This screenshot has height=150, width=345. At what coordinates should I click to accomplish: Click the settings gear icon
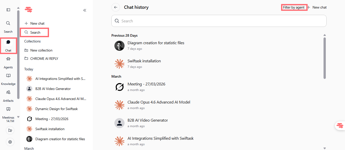[10, 142]
